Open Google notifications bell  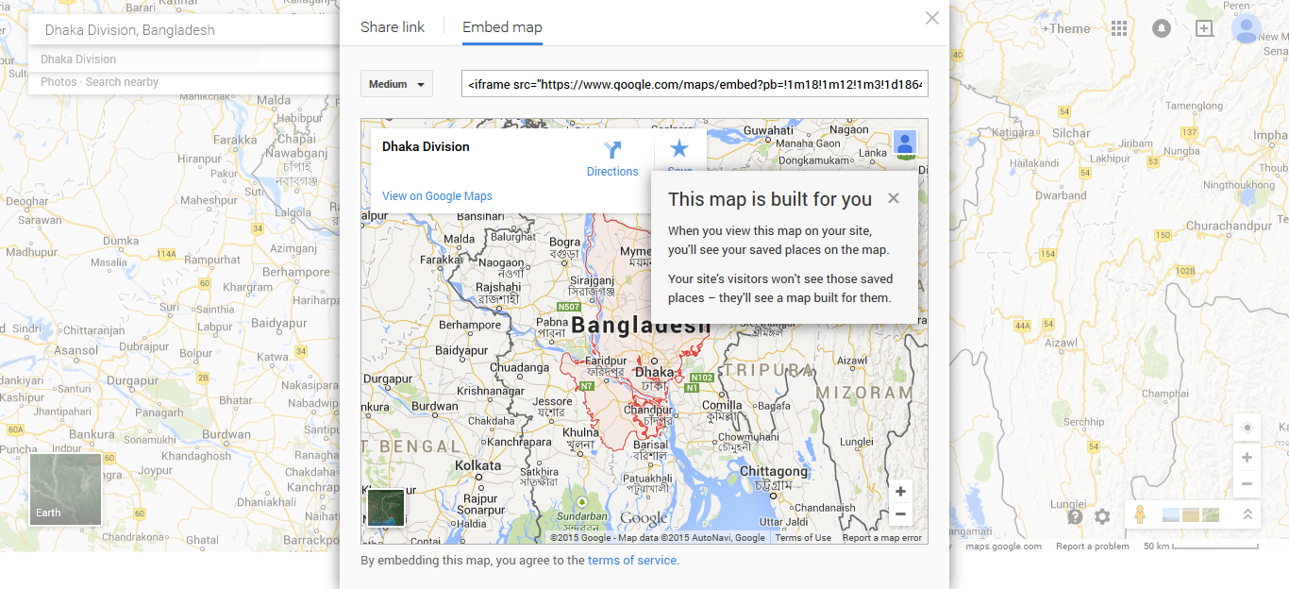1162,28
